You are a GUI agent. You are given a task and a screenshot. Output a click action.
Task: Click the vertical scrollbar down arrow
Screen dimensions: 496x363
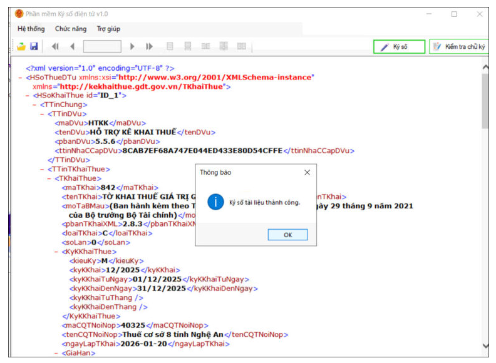485,345
